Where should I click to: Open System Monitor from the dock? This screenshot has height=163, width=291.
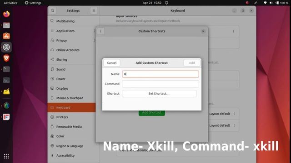[6, 80]
